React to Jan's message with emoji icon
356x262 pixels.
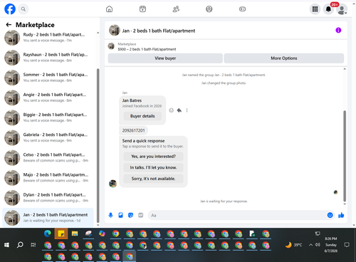tap(171, 110)
